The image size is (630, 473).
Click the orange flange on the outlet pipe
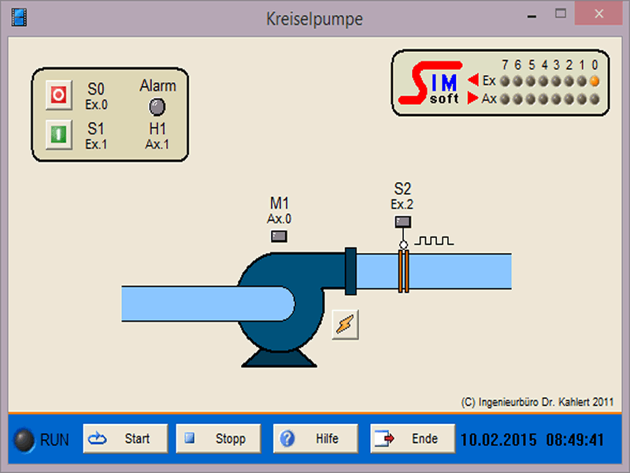click(402, 272)
